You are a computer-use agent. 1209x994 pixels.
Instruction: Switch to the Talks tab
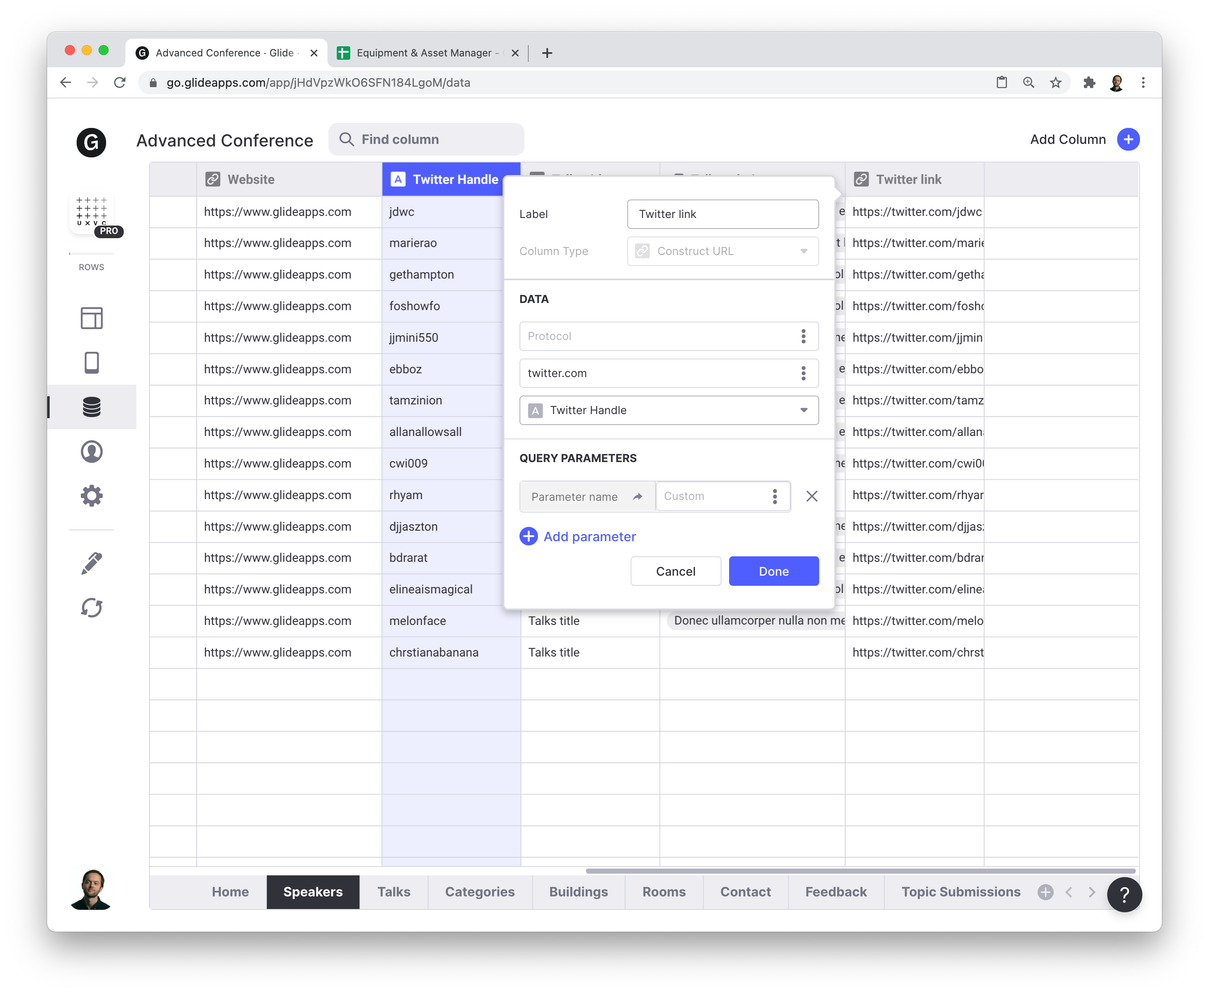click(394, 892)
